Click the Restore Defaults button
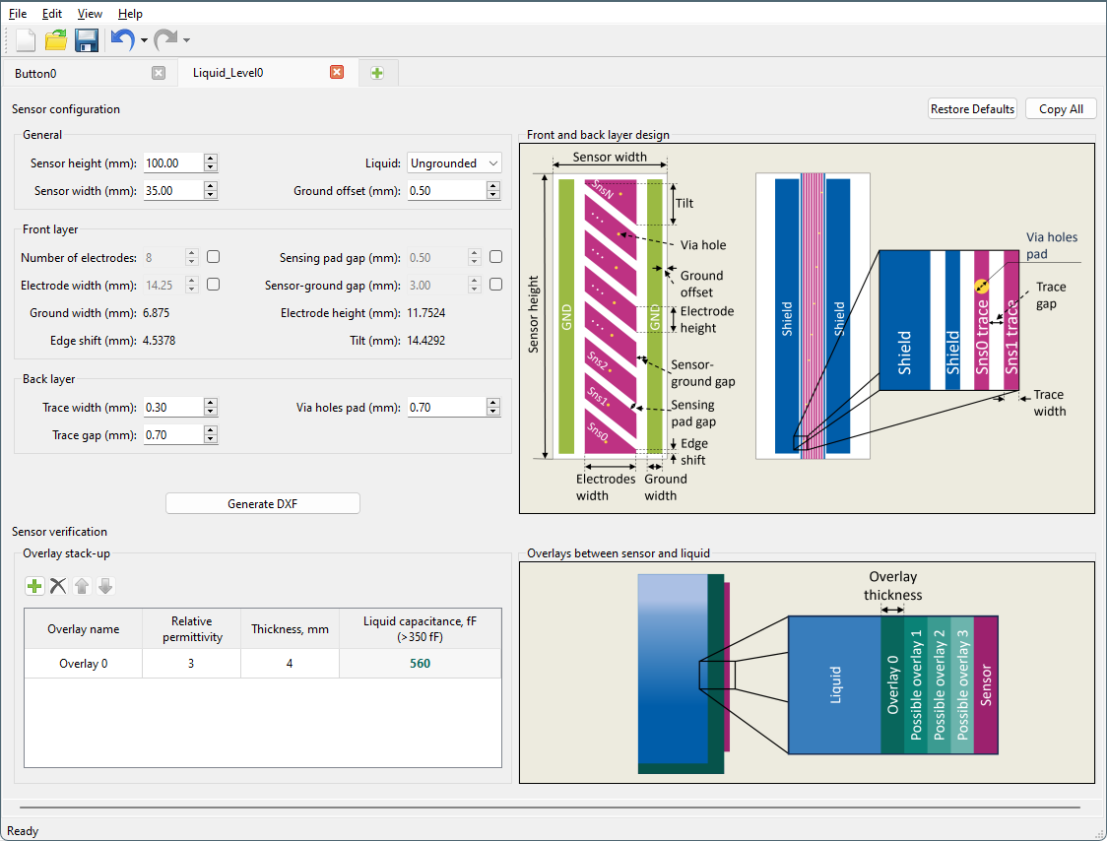Viewport: 1107px width, 841px height. (972, 109)
